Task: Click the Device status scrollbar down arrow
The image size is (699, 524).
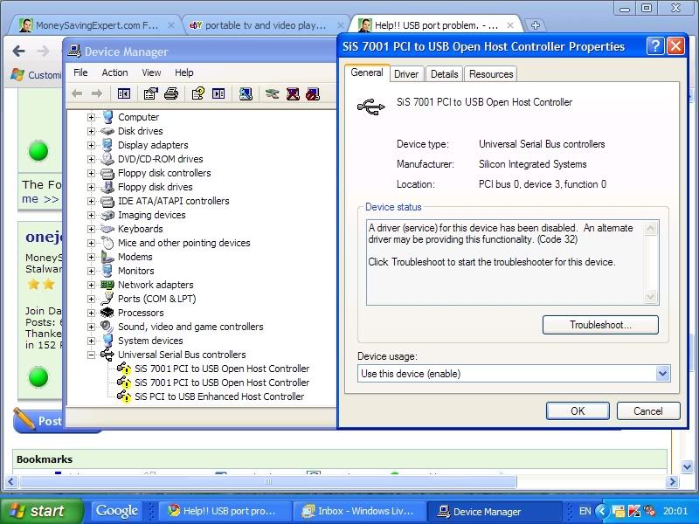Action: [651, 298]
